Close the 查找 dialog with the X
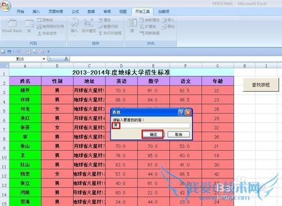This screenshot has height=206, width=282. [x=188, y=113]
